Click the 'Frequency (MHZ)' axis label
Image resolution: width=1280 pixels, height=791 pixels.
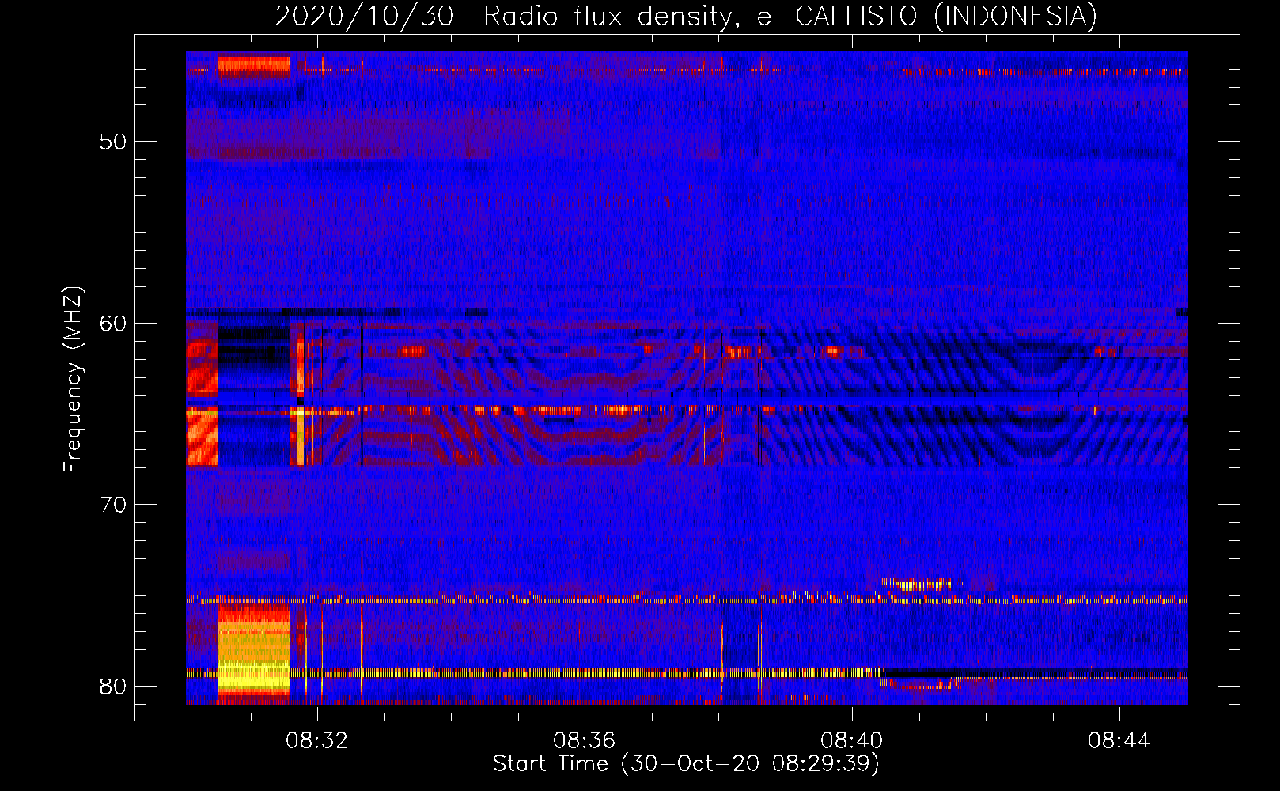tap(73, 379)
